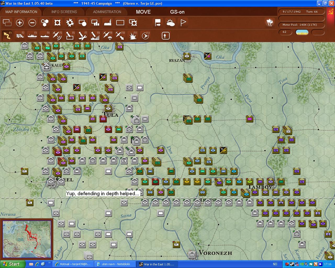Select the F11 explosion mode icon
This screenshot has height=268, width=335.
coord(133,35)
